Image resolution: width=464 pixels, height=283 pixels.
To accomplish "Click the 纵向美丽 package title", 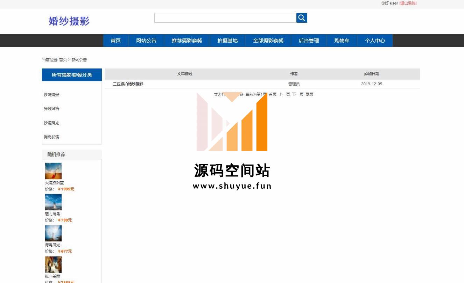I will pos(52,276).
